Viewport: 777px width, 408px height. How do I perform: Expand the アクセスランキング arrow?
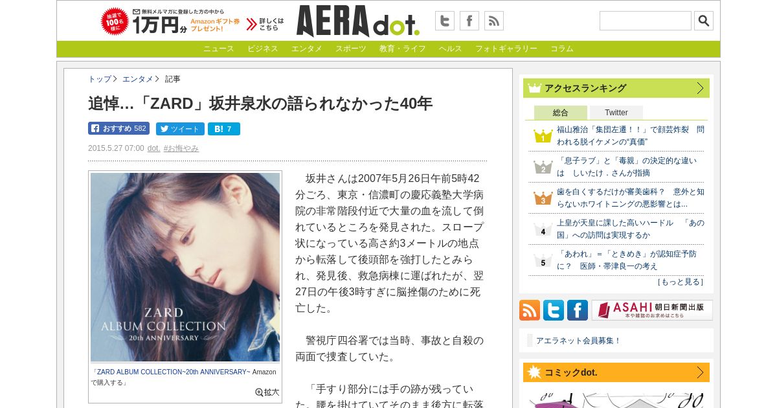click(x=700, y=88)
